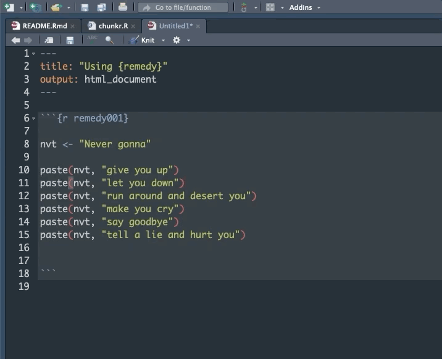Click "make you cry" on line 13
The width and height of the screenshot is (442, 359).
pyautogui.click(x=140, y=209)
